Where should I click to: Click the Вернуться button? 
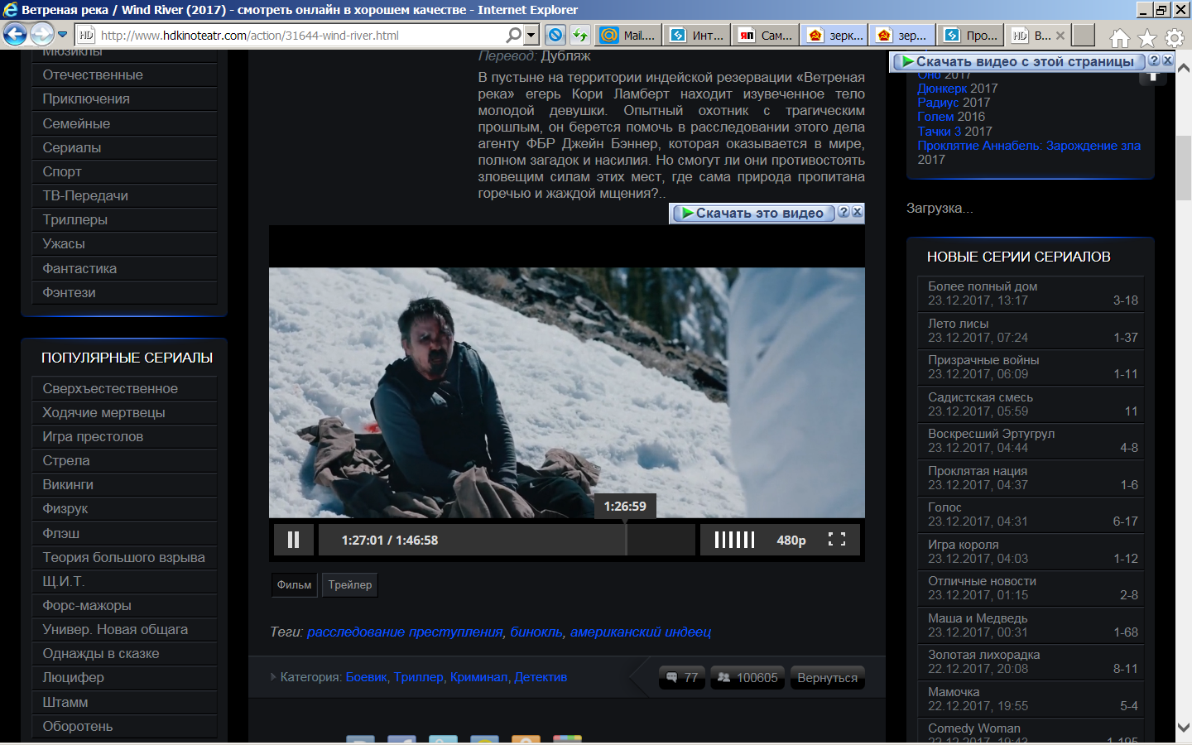pyautogui.click(x=827, y=677)
